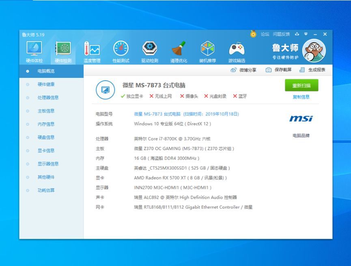Click the 摄像头 status indicator
This screenshot has height=266, width=351.
[189, 96]
